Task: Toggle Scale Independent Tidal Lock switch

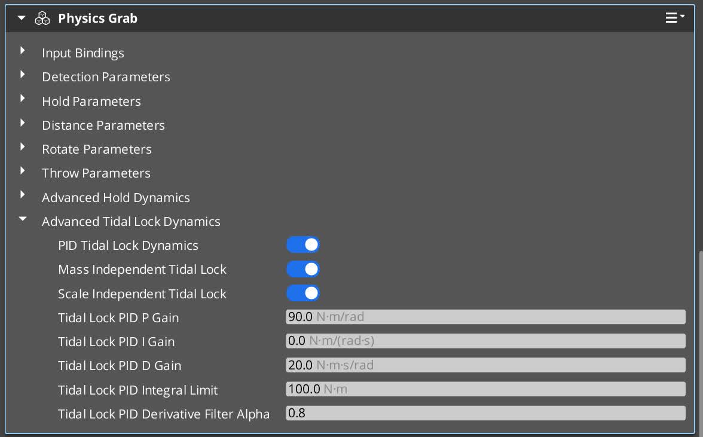Action: click(303, 294)
